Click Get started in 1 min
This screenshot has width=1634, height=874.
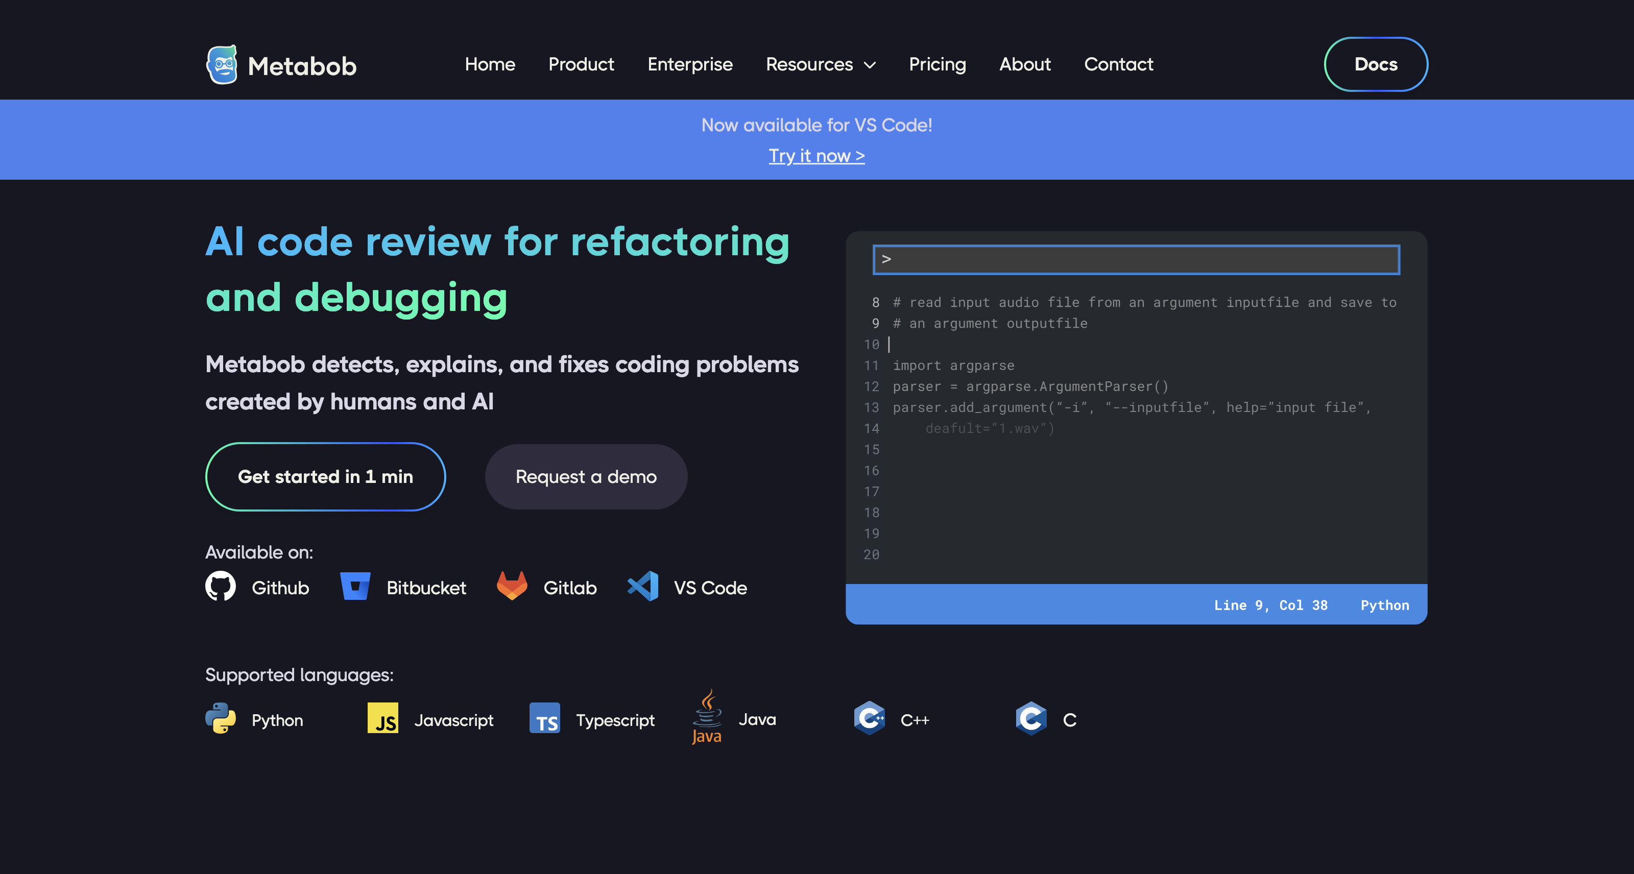point(325,476)
